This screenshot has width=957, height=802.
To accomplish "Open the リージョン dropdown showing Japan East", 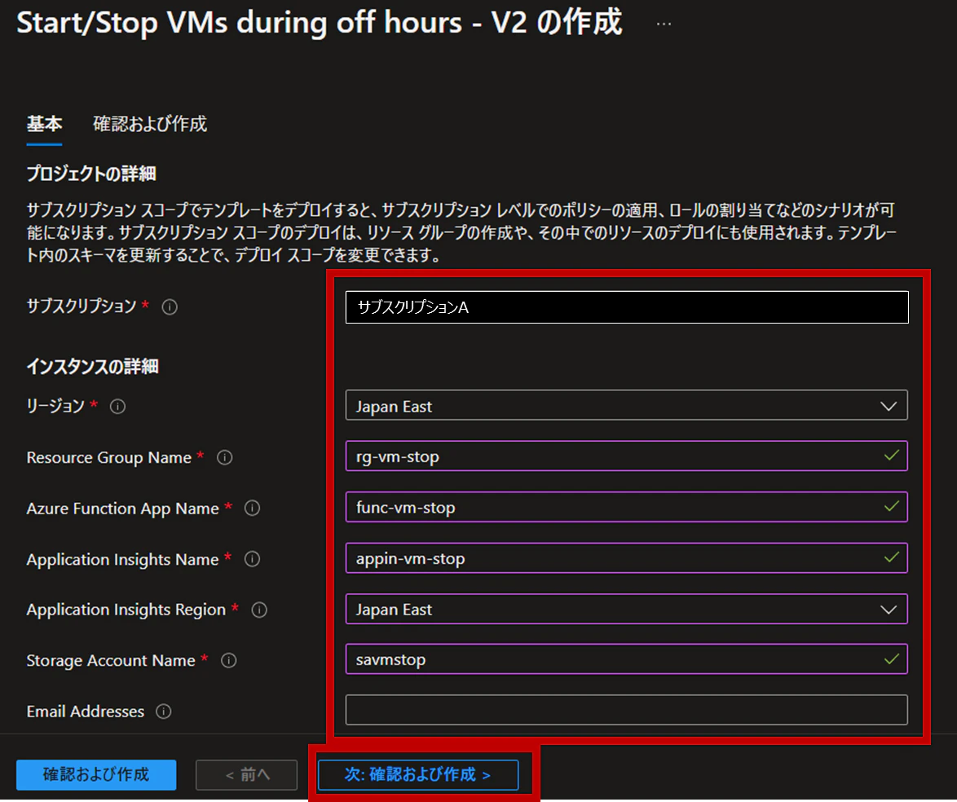I will [x=626, y=405].
